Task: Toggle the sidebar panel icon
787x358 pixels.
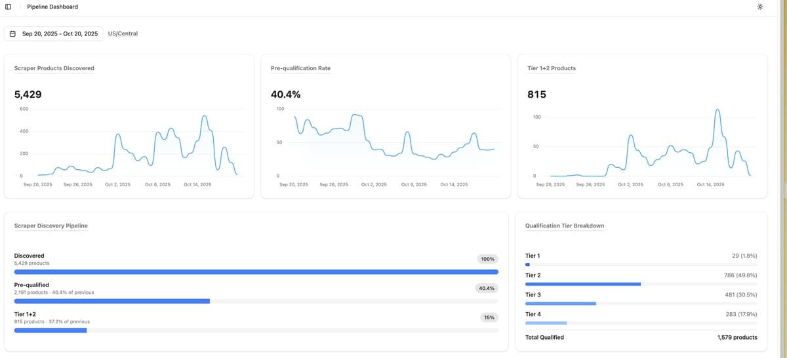Action: click(8, 7)
